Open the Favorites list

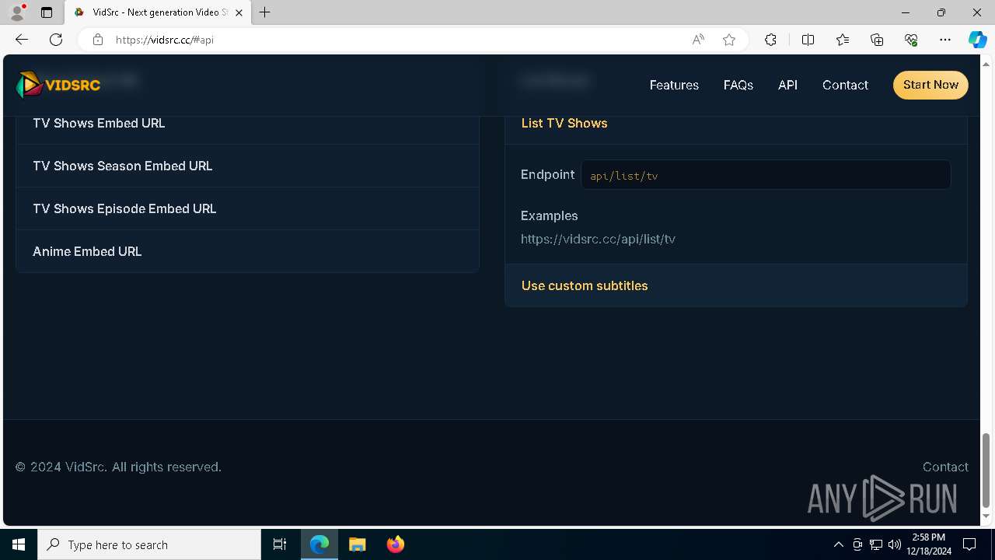point(843,40)
